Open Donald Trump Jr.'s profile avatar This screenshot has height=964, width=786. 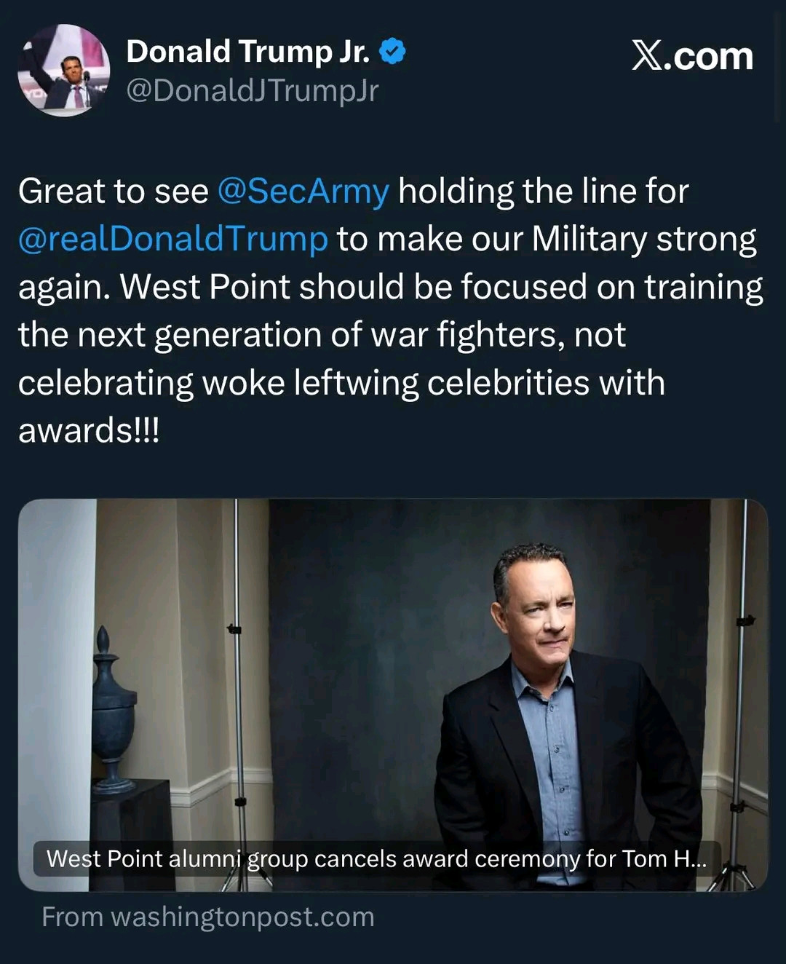(x=64, y=71)
